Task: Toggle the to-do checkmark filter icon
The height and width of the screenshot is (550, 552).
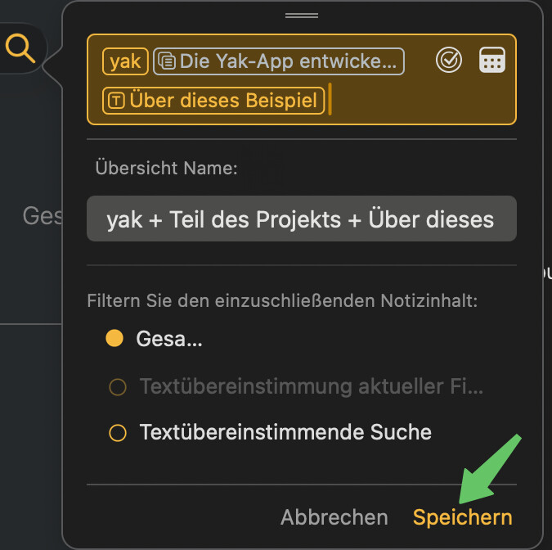Action: click(x=449, y=61)
